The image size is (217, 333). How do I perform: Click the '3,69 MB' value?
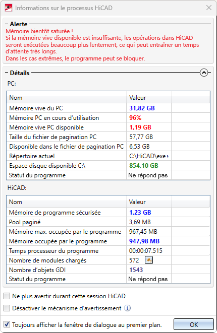(140, 222)
